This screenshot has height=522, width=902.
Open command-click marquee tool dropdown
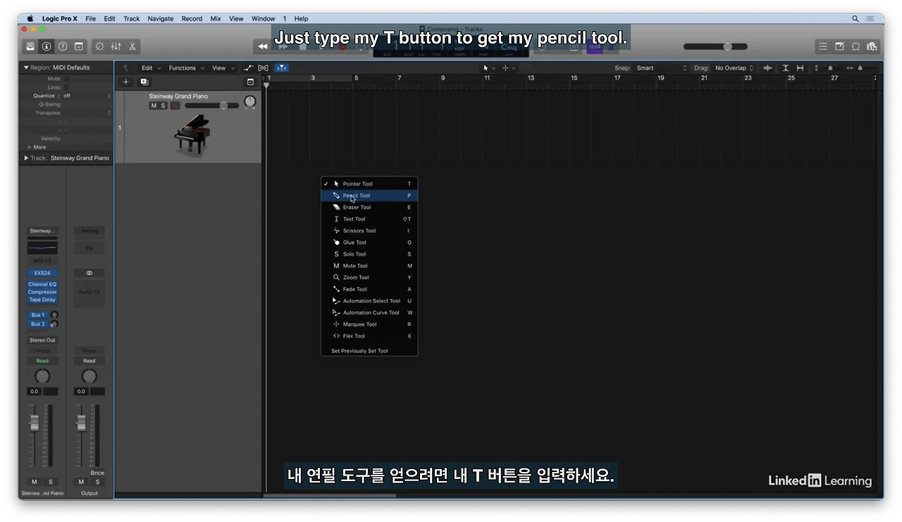tap(509, 68)
